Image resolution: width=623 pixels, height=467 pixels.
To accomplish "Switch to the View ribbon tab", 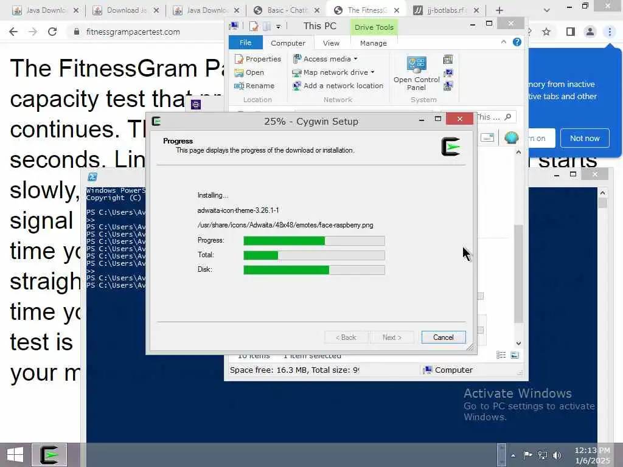I will (331, 43).
